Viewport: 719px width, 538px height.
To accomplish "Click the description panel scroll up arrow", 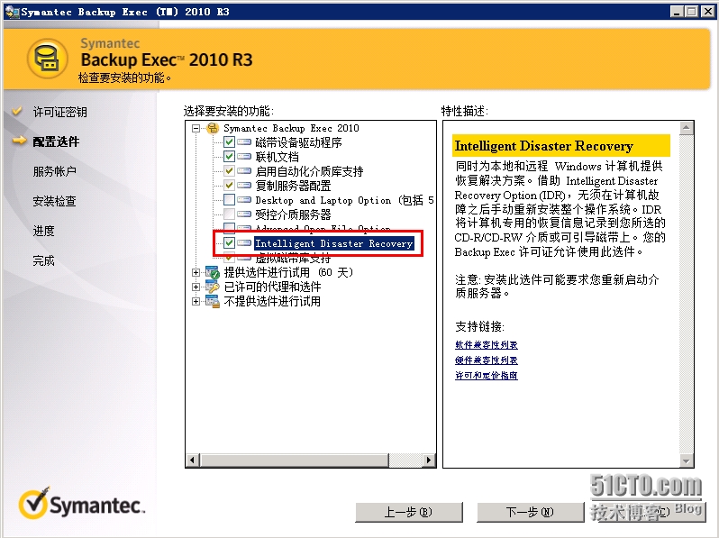I will tap(686, 128).
